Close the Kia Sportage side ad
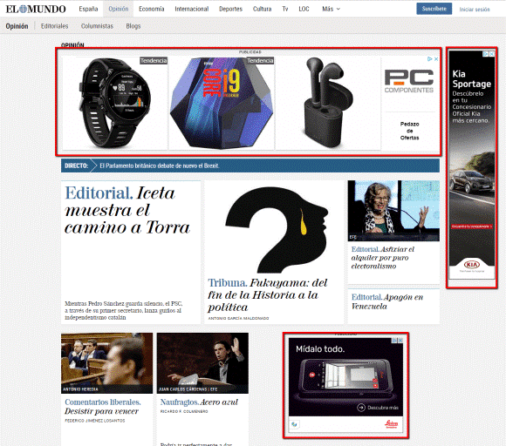Image resolution: width=506 pixels, height=446 pixels. [492, 54]
